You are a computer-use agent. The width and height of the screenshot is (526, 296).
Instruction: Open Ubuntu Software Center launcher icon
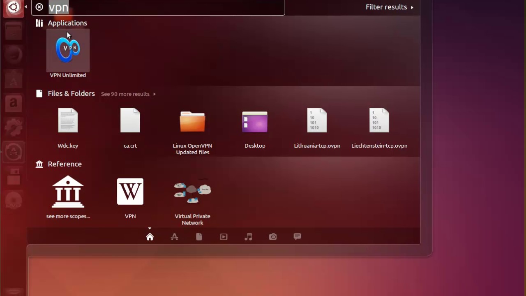pyautogui.click(x=14, y=80)
